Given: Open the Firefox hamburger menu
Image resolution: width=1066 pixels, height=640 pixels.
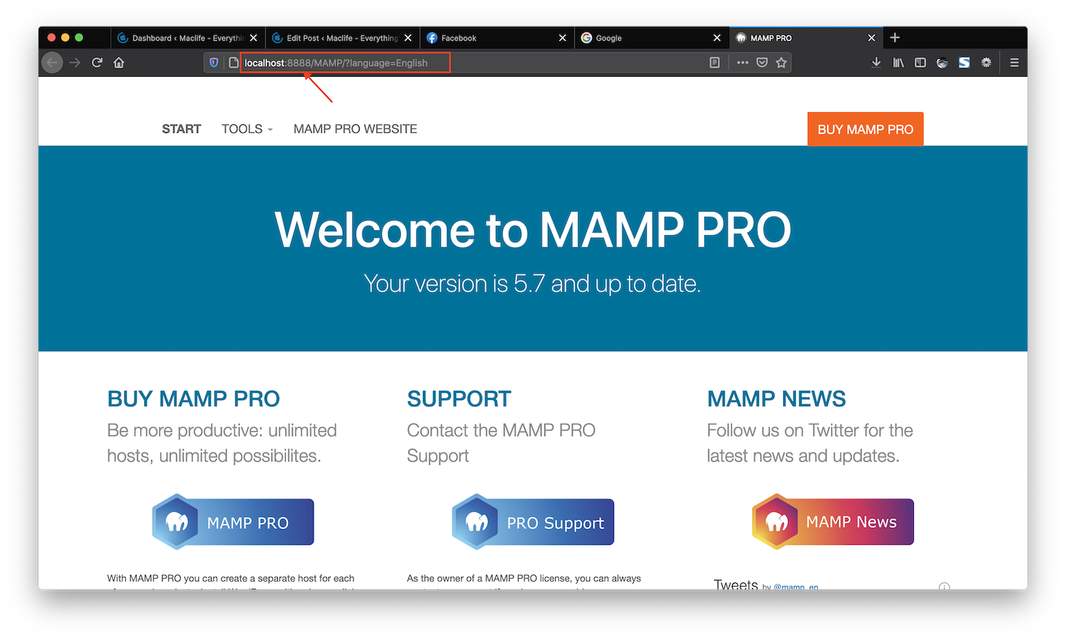Looking at the screenshot, I should click(x=1015, y=63).
